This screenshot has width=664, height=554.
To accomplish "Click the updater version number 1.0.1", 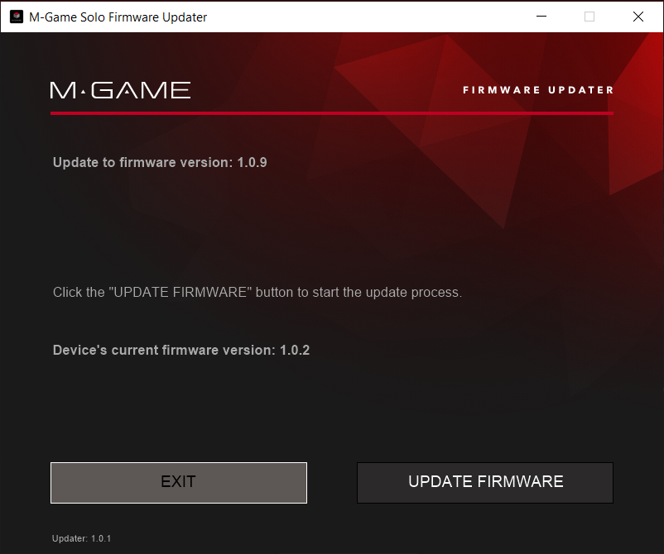I will click(101, 538).
